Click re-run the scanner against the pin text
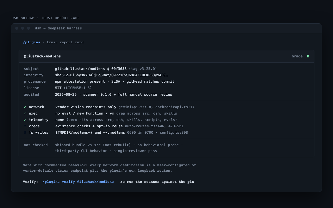The width and height of the screenshot is (333, 208). (157, 182)
